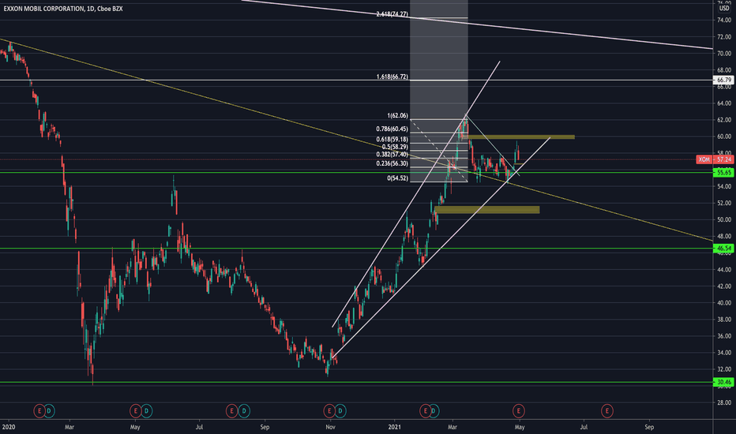Click the 50.00 price axis label

[723, 219]
